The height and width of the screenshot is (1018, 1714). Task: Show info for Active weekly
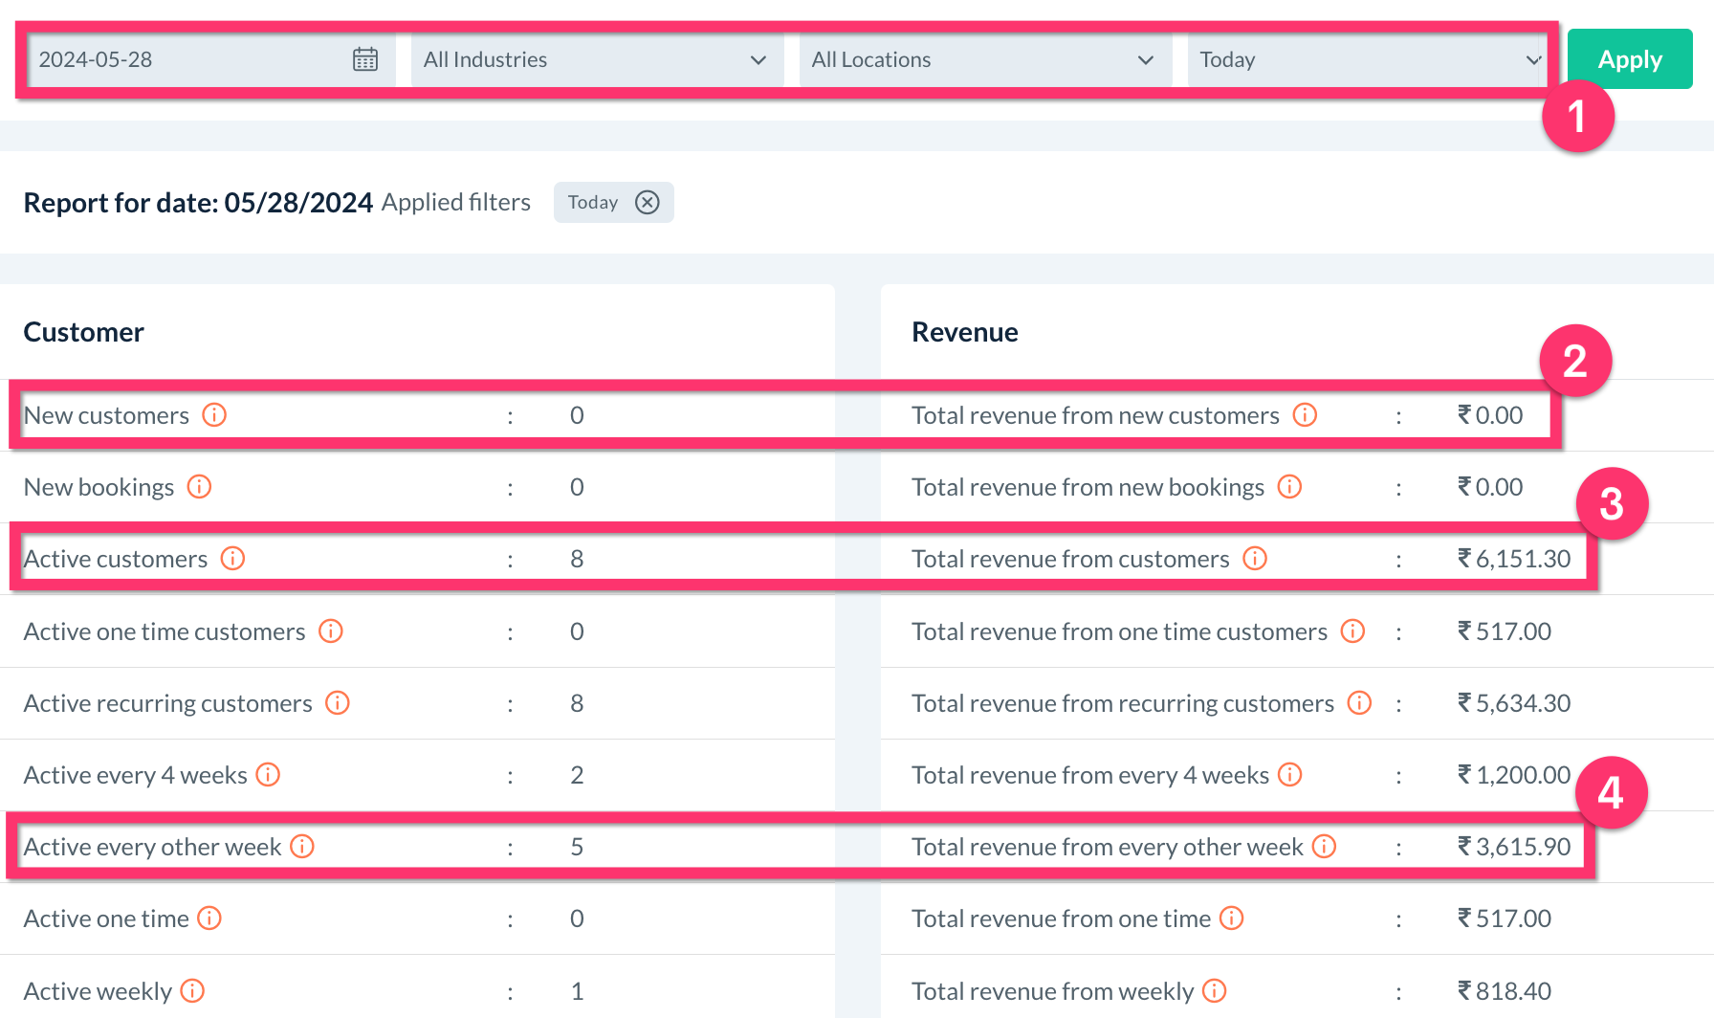(192, 990)
